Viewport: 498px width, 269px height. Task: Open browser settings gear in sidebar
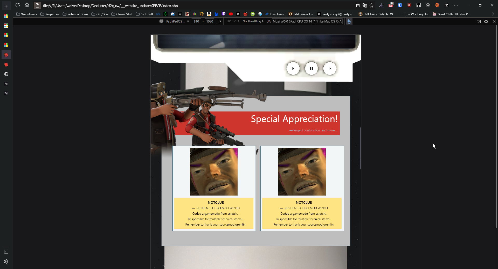pyautogui.click(x=6, y=261)
